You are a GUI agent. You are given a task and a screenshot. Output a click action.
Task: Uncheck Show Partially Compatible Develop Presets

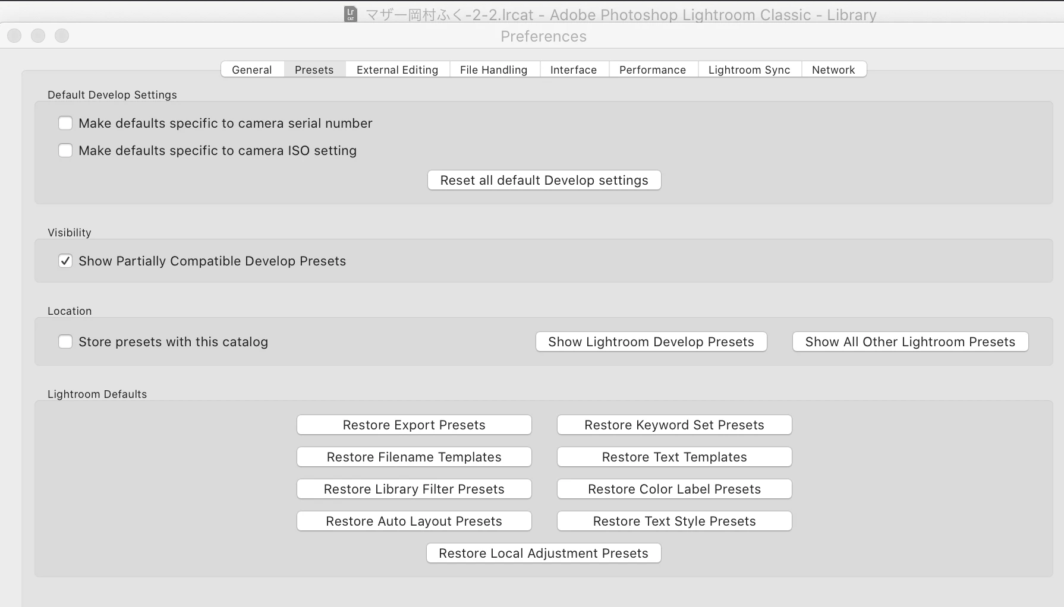click(x=65, y=261)
